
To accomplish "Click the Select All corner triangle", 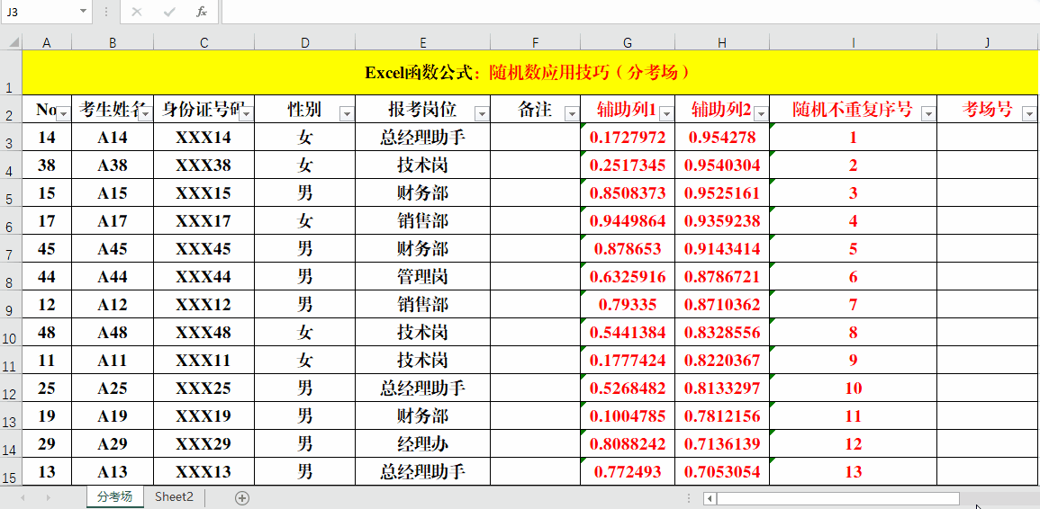I will pos(11,42).
